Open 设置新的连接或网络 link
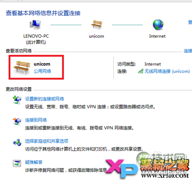Viewport: 192px width, 180px height. (45, 99)
